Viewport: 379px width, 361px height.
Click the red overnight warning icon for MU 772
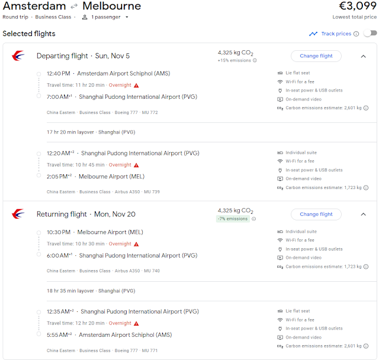[x=136, y=85]
